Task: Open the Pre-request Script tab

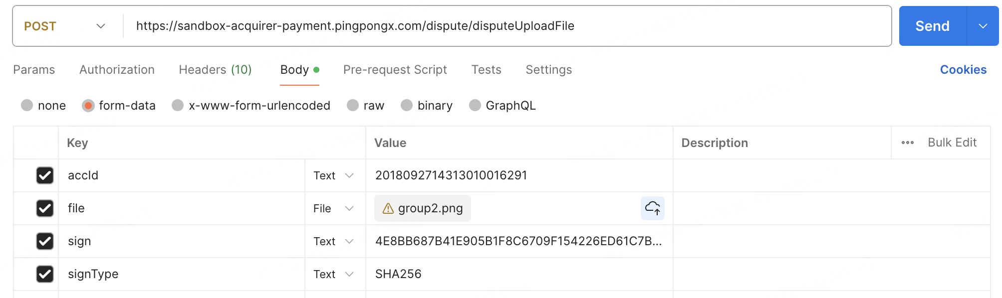Action: click(x=395, y=70)
